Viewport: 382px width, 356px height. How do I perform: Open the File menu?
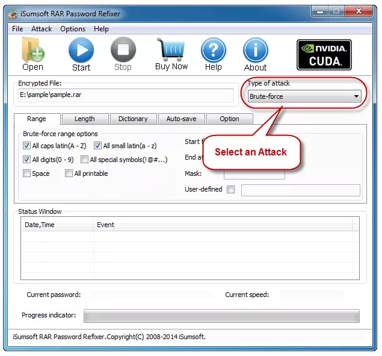pyautogui.click(x=17, y=29)
